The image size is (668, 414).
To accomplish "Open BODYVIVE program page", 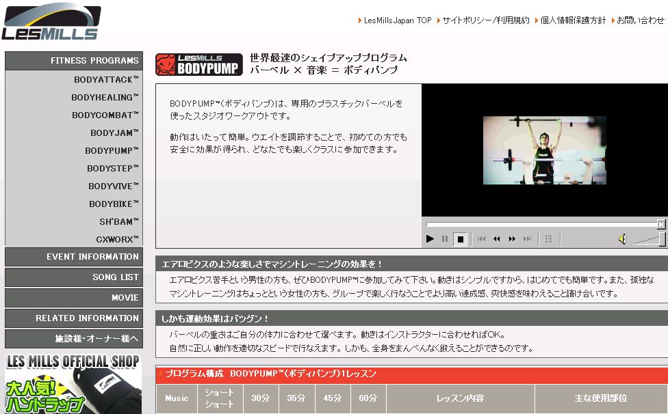I will [114, 187].
